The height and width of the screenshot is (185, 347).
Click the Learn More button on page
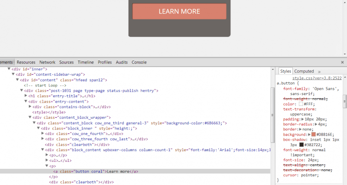coord(180,12)
